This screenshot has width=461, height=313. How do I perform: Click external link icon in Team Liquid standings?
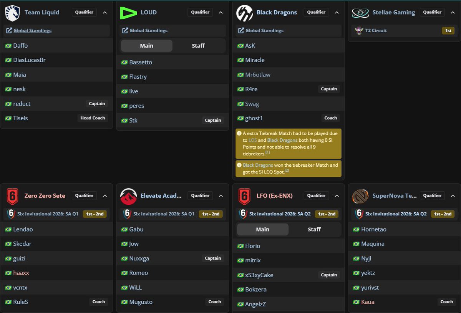click(9, 31)
